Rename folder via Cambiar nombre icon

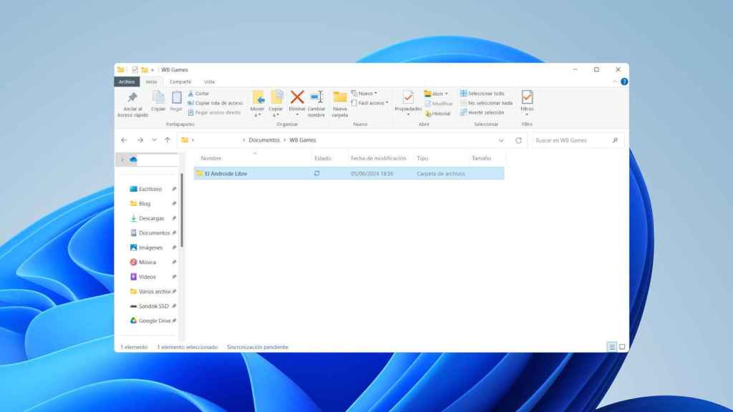pos(315,99)
